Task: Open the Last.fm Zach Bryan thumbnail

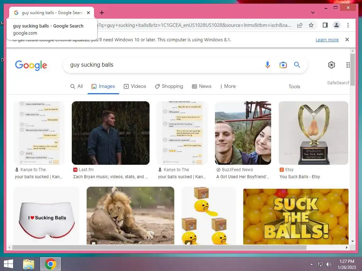Action: [111, 133]
